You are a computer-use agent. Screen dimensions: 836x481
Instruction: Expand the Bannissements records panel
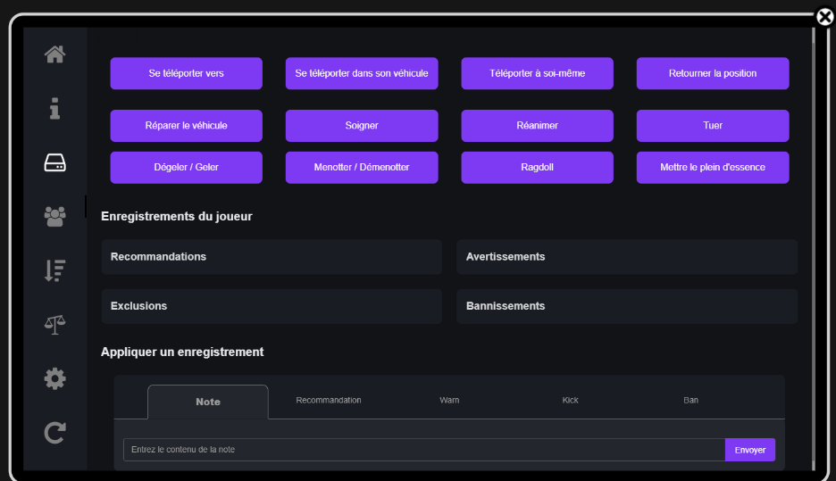click(x=626, y=306)
